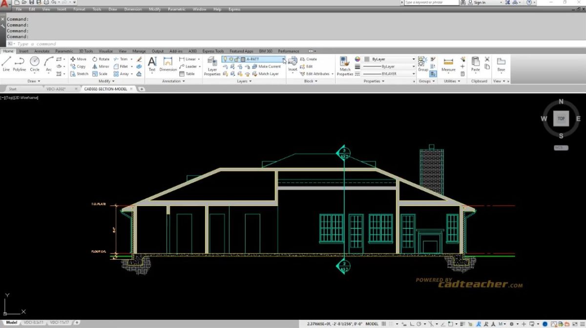
Task: Select the Move tool in Modify panel
Action: point(78,59)
